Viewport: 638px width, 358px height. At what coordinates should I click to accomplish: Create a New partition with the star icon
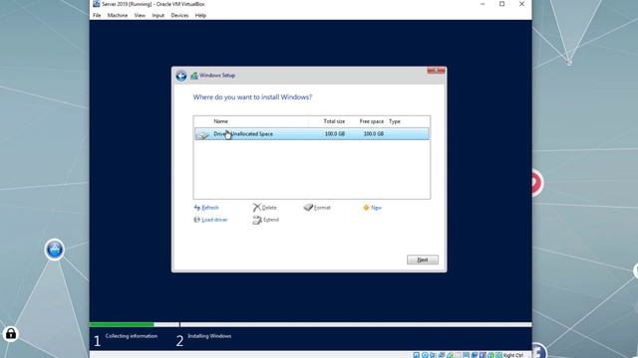click(x=372, y=208)
